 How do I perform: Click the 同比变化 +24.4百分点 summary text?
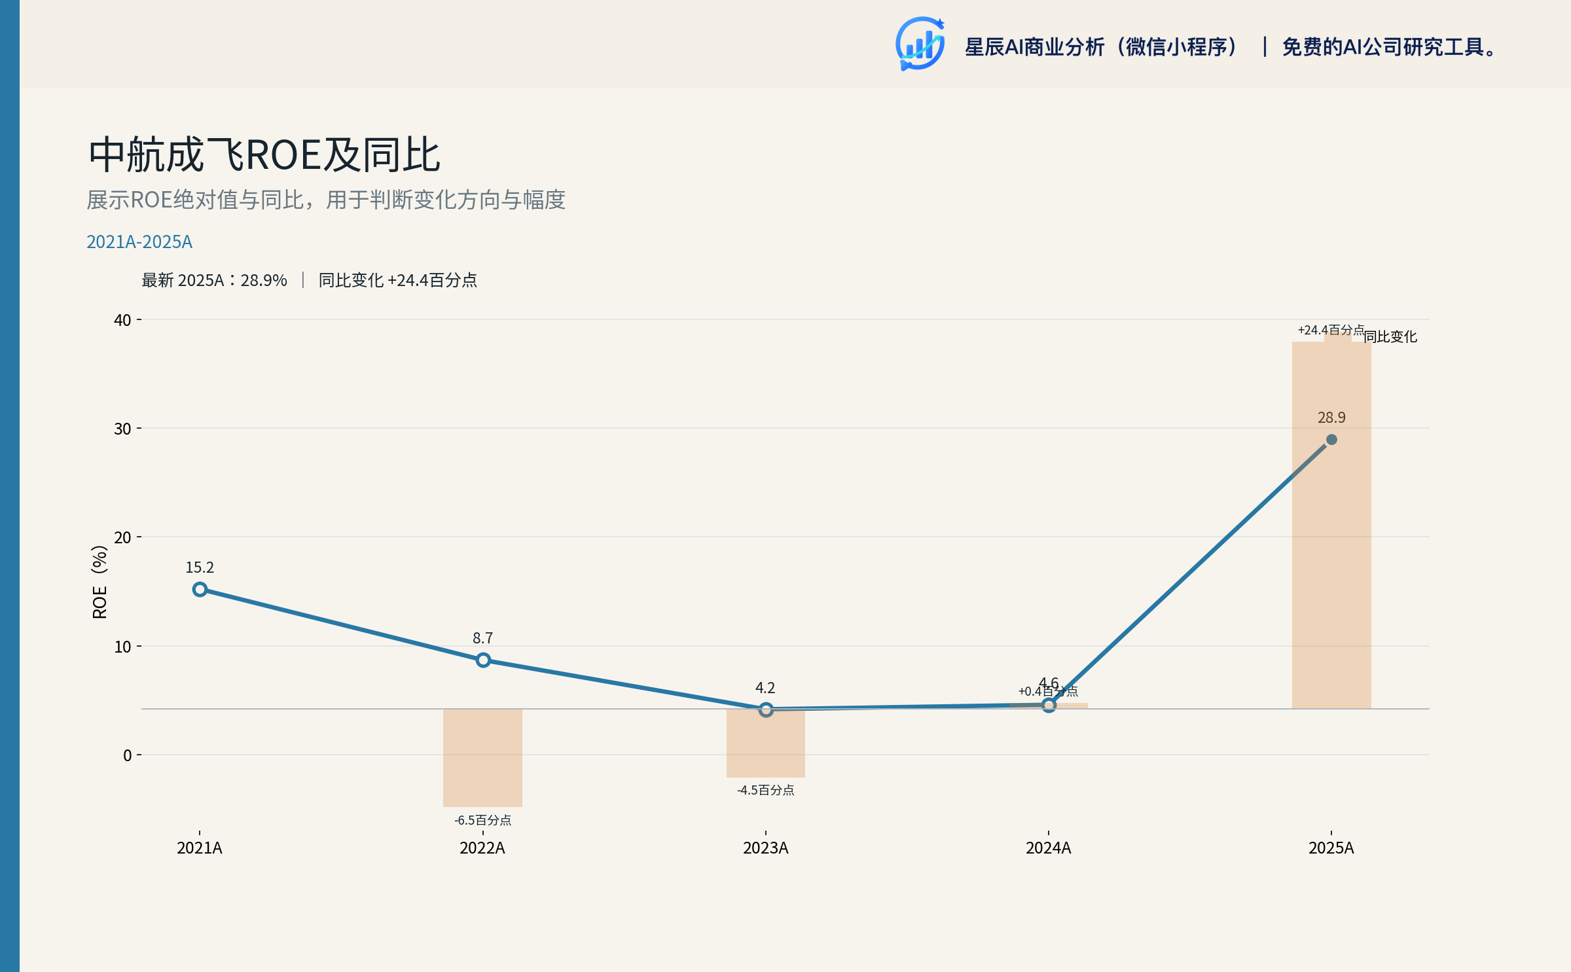pos(398,280)
